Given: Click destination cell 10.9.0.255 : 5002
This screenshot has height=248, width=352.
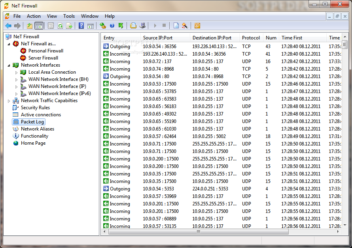Looking at the screenshot, I should tap(209, 136).
